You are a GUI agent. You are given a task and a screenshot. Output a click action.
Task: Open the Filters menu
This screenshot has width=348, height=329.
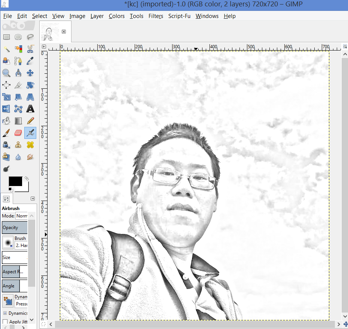pyautogui.click(x=156, y=16)
